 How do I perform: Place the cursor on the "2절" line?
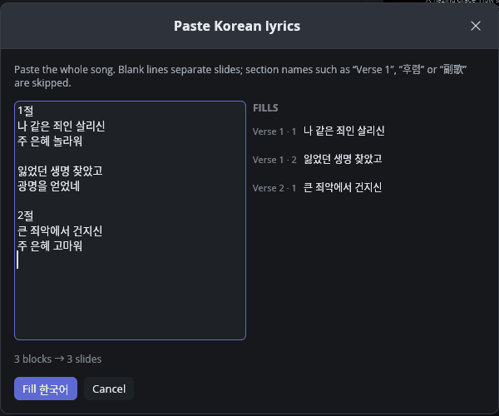pos(26,215)
